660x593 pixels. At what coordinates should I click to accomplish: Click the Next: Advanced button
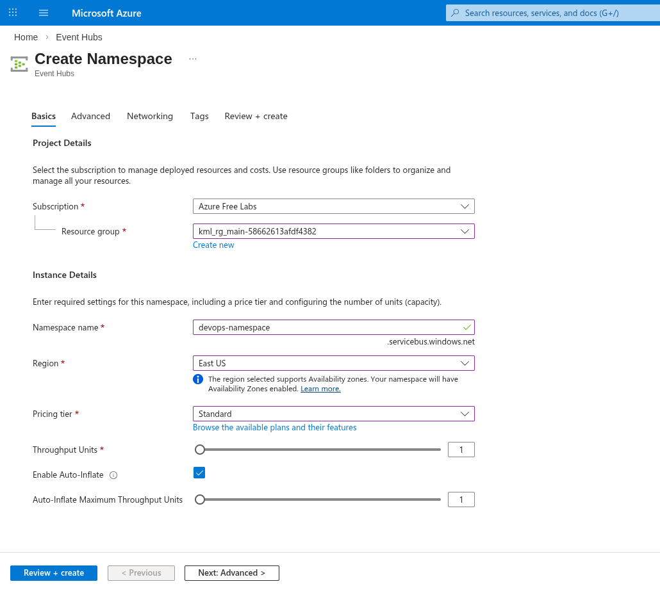pos(231,573)
